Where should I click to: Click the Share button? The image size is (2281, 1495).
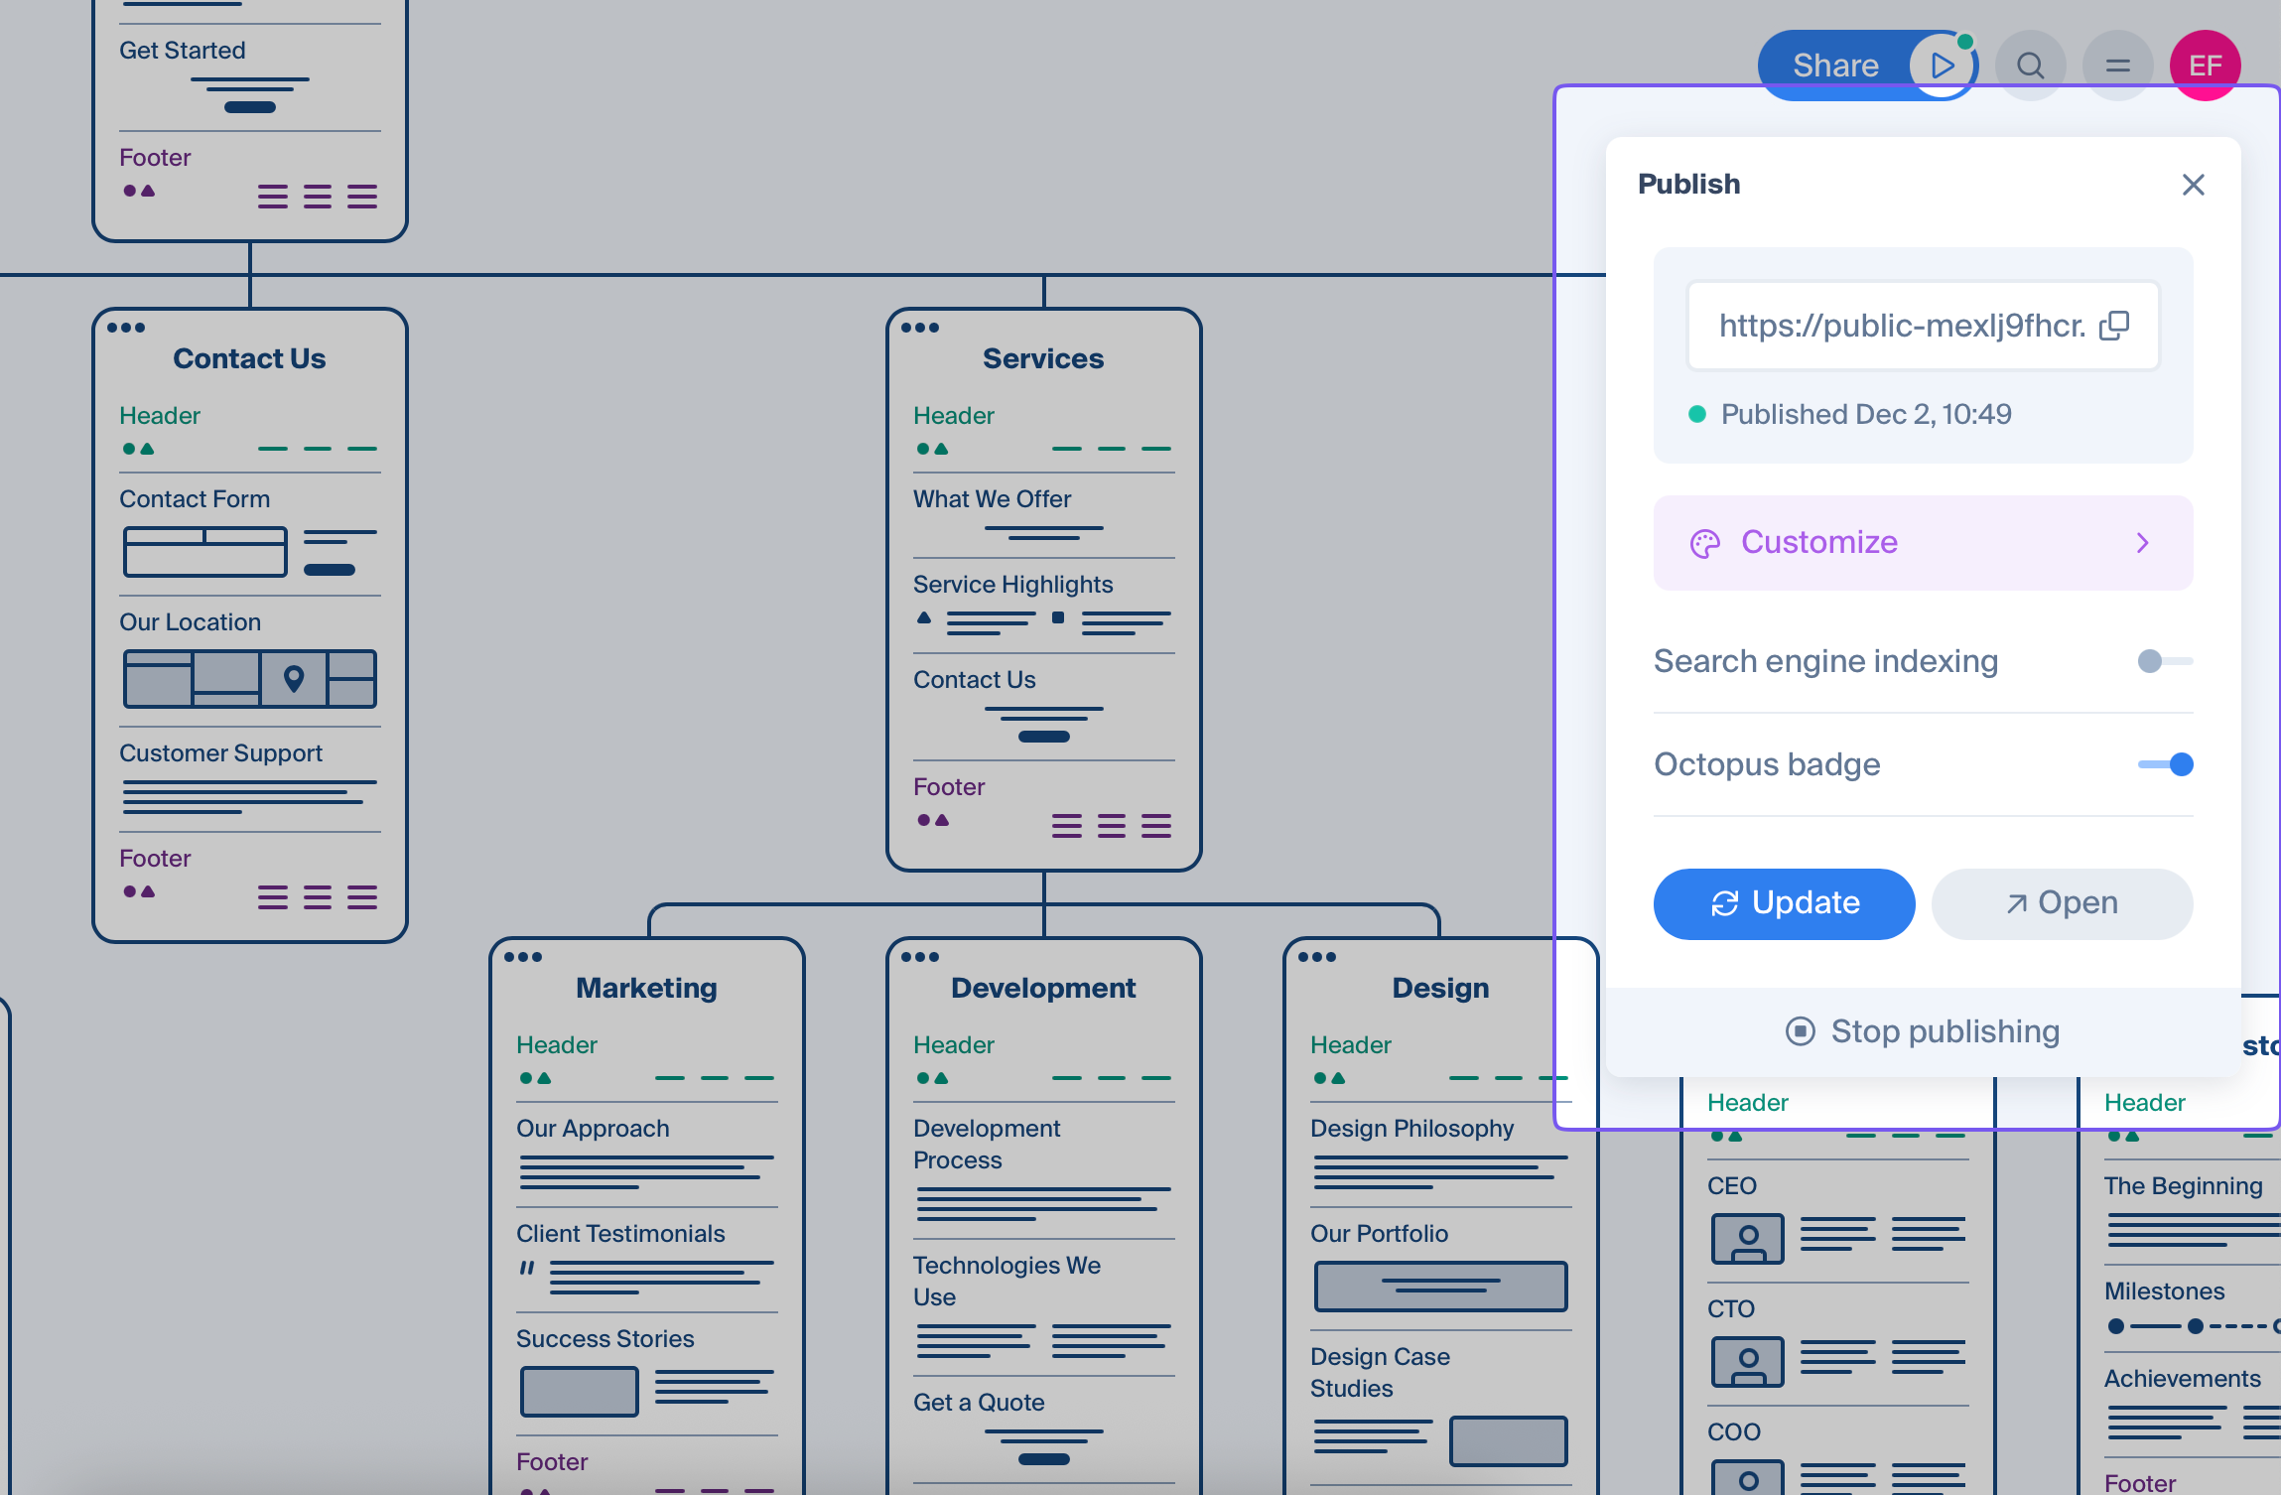click(1834, 66)
